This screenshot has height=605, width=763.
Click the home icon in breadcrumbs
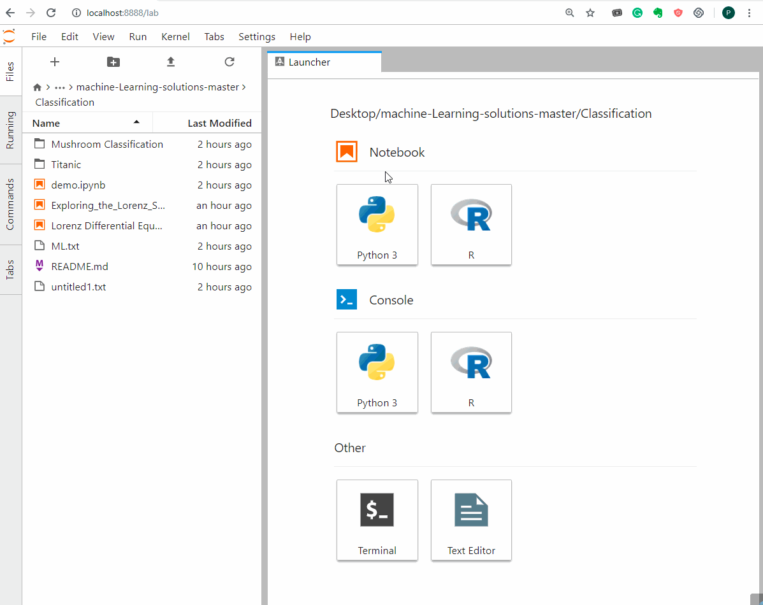pos(37,87)
